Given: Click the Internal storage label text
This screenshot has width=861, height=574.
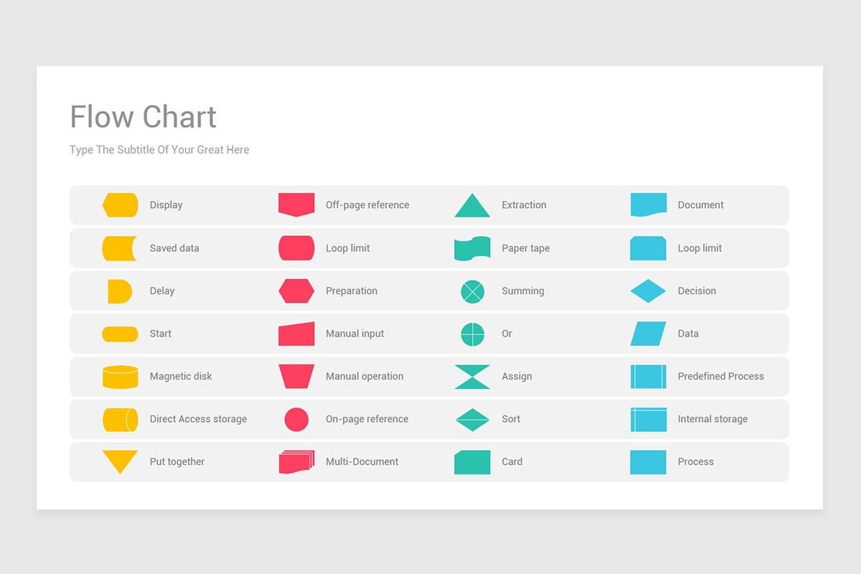Looking at the screenshot, I should [x=712, y=419].
